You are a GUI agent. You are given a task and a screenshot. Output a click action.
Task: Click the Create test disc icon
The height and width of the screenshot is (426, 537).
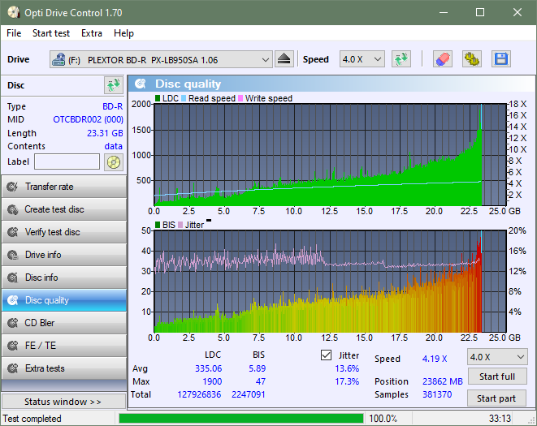[x=13, y=209]
